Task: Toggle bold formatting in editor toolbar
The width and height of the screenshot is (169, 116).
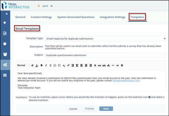Action: point(42,65)
